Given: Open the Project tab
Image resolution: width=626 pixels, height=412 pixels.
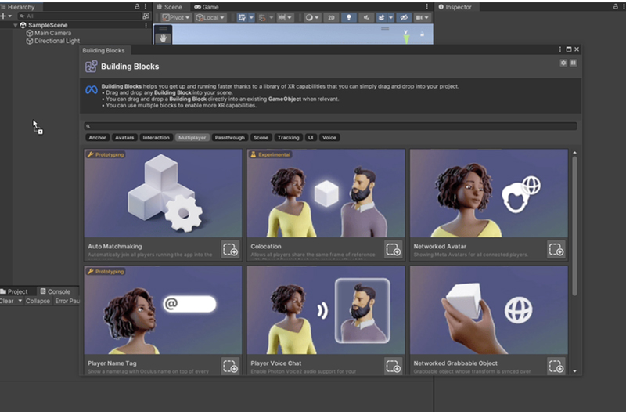Looking at the screenshot, I should (x=14, y=291).
